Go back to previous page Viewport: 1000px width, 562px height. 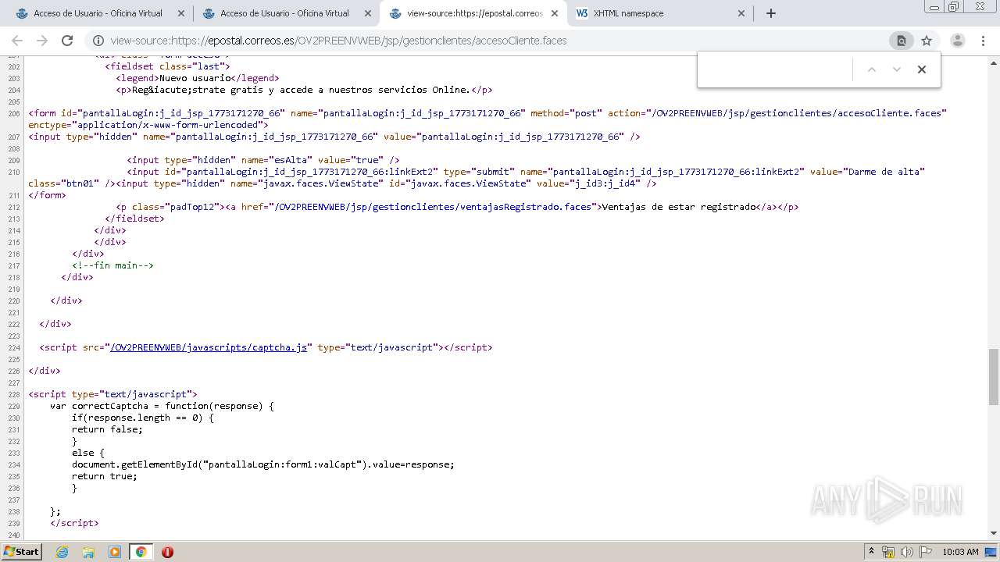pyautogui.click(x=17, y=41)
